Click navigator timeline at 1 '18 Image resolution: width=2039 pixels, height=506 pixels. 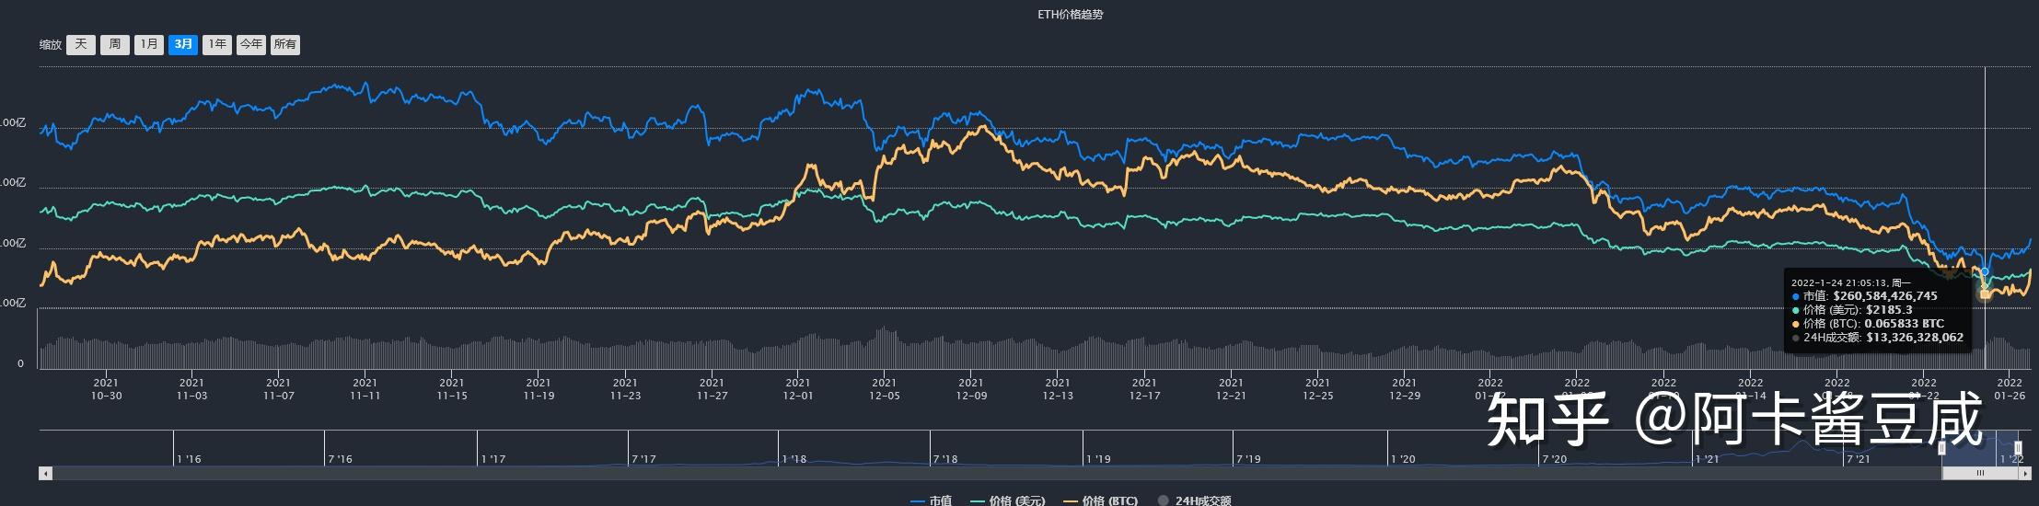pyautogui.click(x=794, y=458)
